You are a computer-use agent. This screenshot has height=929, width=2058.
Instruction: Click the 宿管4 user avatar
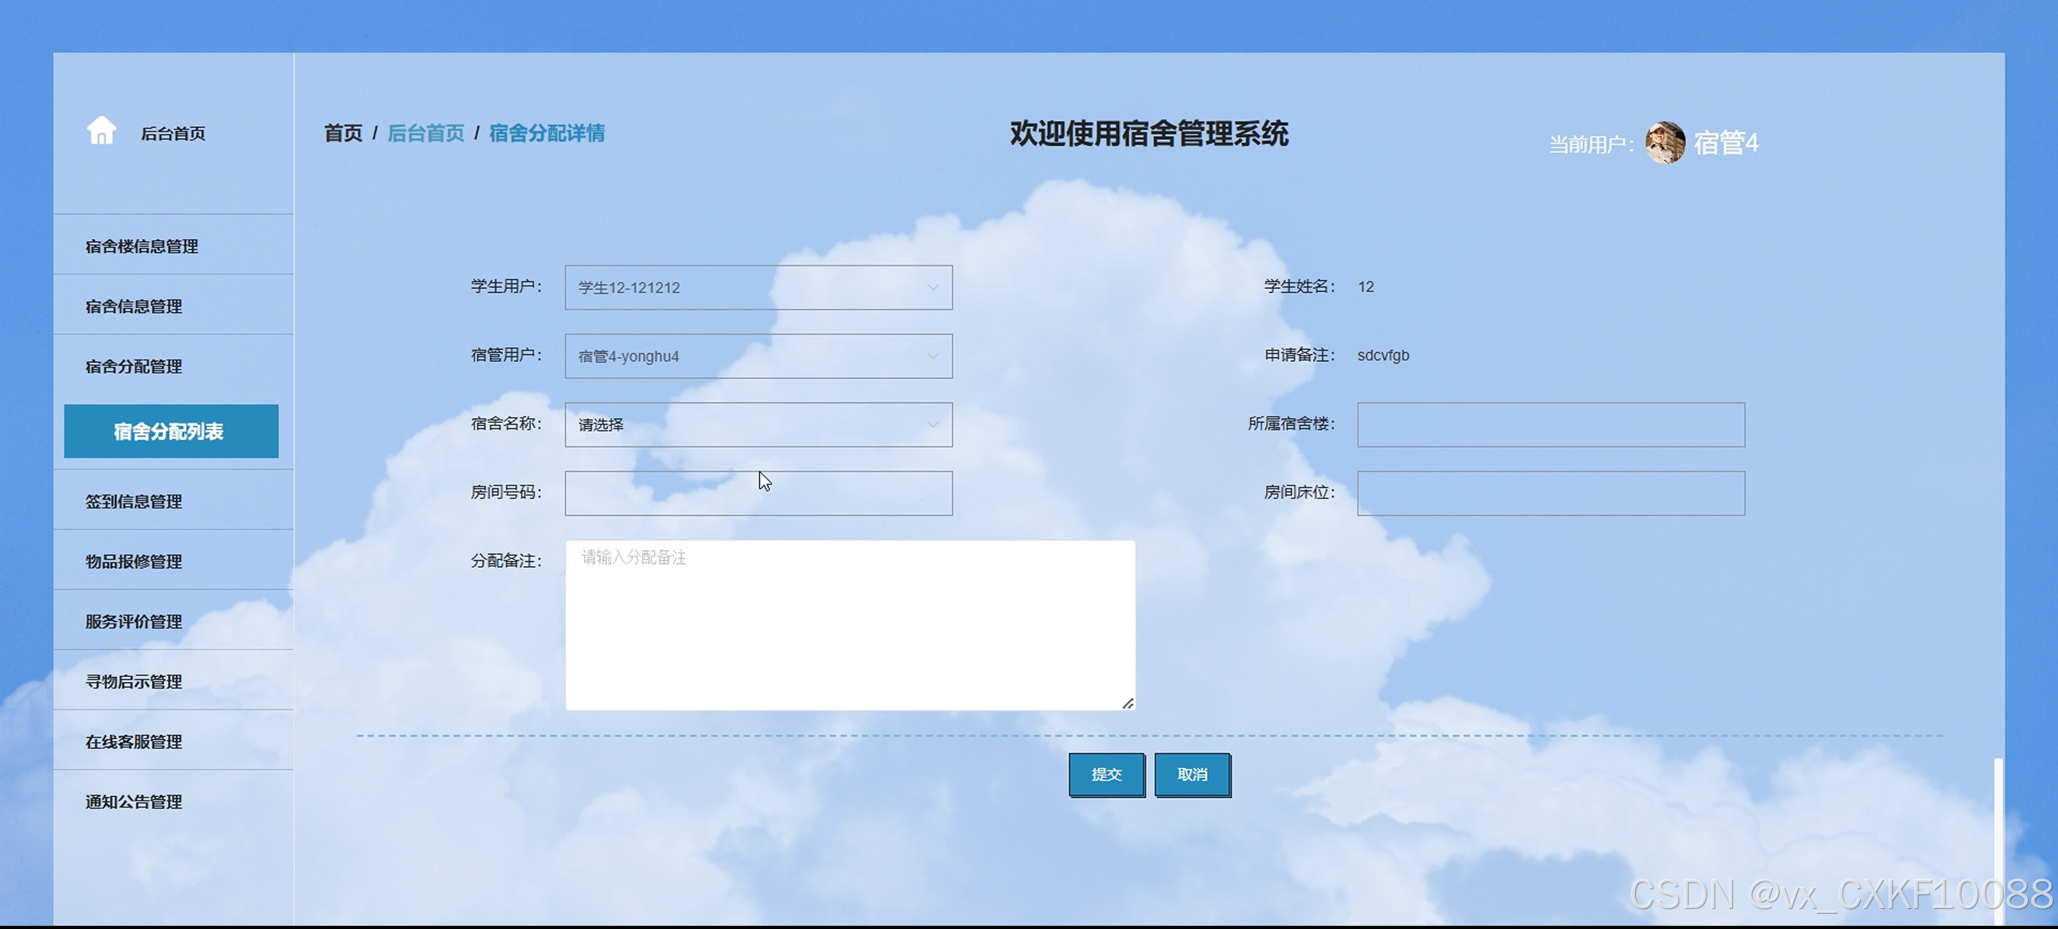(1665, 143)
